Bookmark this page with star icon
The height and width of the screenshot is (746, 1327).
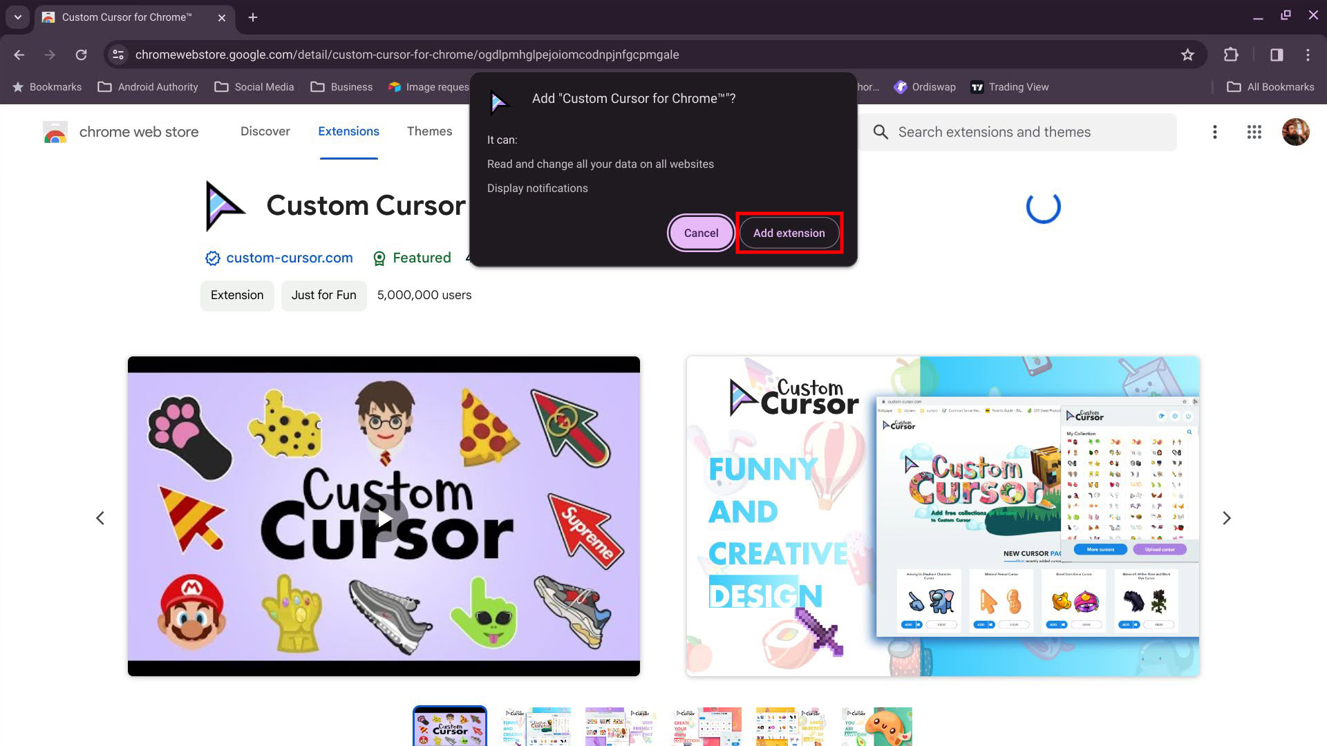click(x=1187, y=55)
